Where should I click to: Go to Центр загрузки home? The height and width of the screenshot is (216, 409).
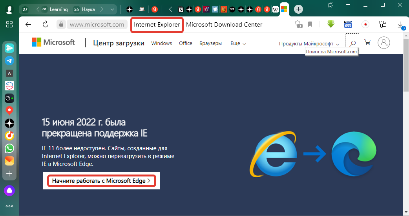coord(119,43)
